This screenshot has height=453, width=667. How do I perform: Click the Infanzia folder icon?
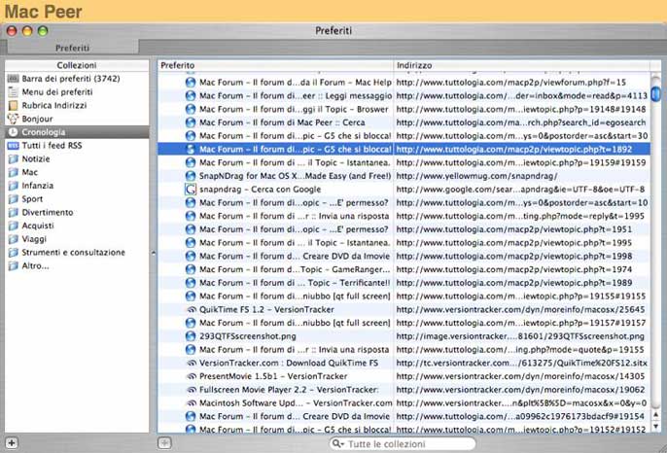tap(14, 186)
